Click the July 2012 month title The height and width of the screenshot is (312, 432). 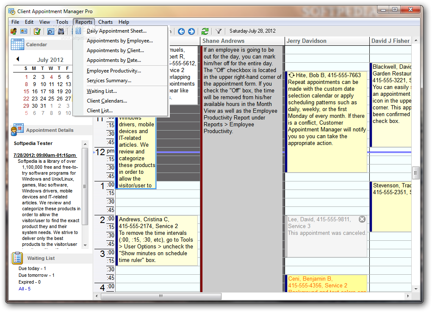coord(50,60)
